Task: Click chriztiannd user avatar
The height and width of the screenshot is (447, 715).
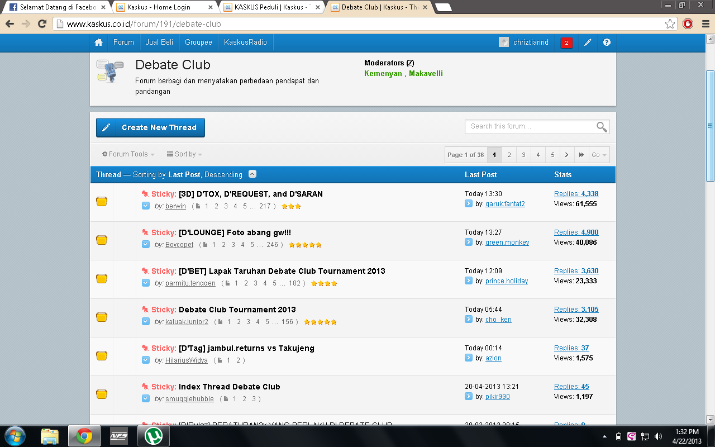Action: coord(504,42)
